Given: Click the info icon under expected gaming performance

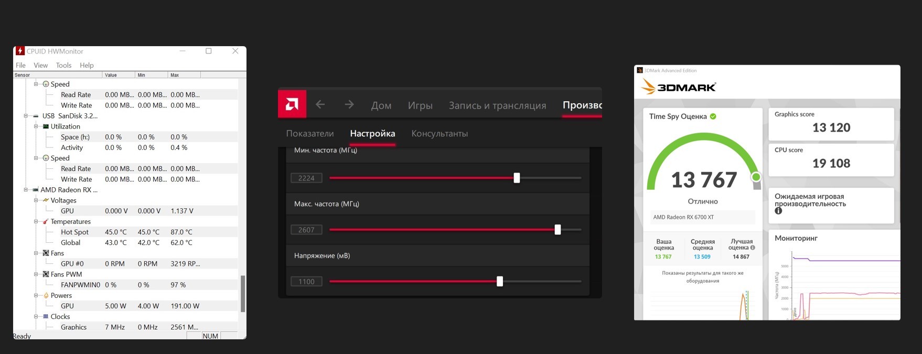Looking at the screenshot, I should tap(778, 211).
